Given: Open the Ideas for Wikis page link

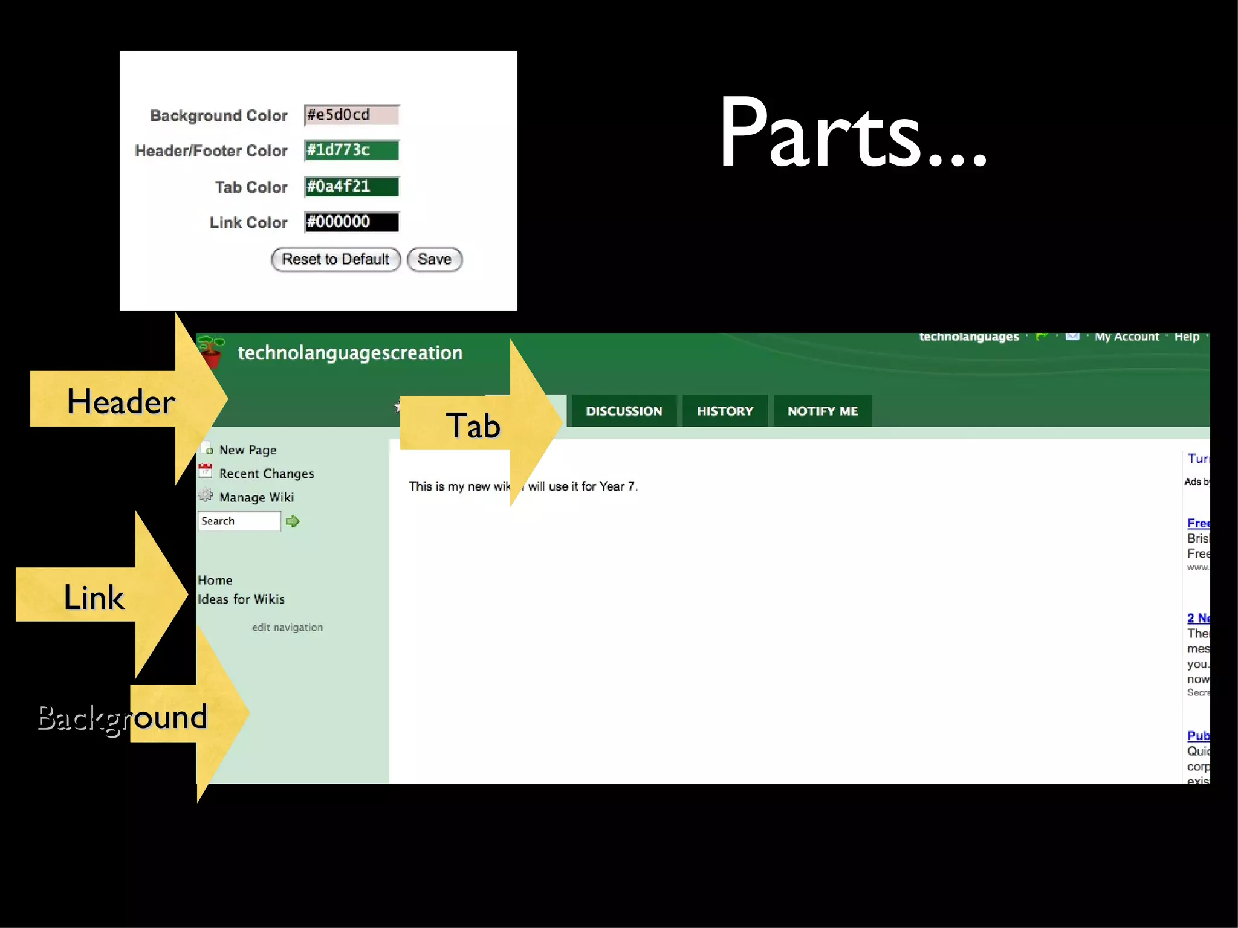Looking at the screenshot, I should pyautogui.click(x=241, y=599).
